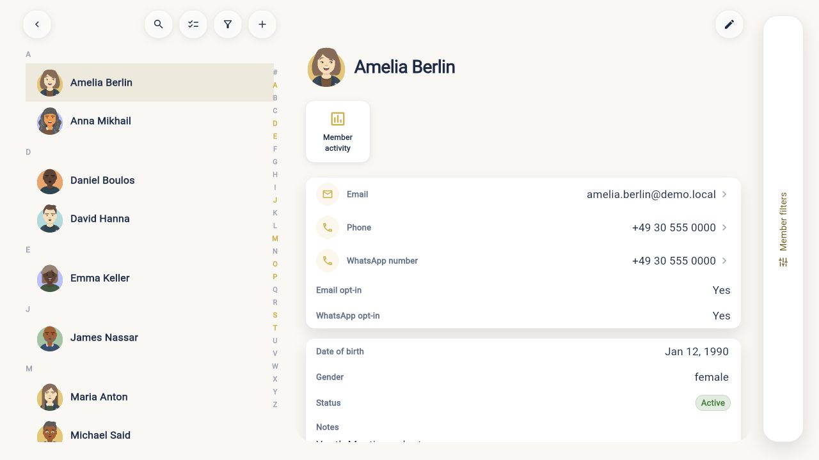Click Amelia Berlin's large profile avatar
Image resolution: width=819 pixels, height=460 pixels.
coord(326,67)
